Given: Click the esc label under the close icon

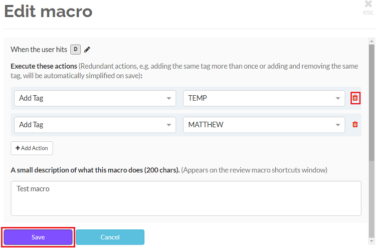Looking at the screenshot, I should pyautogui.click(x=368, y=12).
